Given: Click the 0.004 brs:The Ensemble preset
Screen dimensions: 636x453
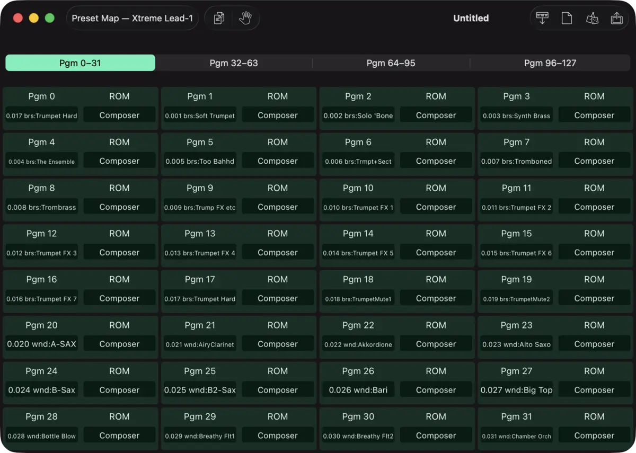Looking at the screenshot, I should tap(41, 162).
